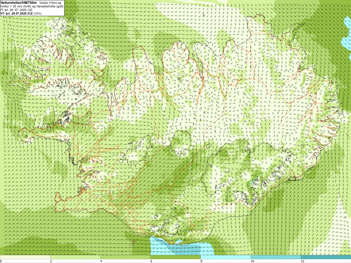Screen dimensions: 351x263
Task: Select the 2–4 light green legend band
Action: [75, 257]
